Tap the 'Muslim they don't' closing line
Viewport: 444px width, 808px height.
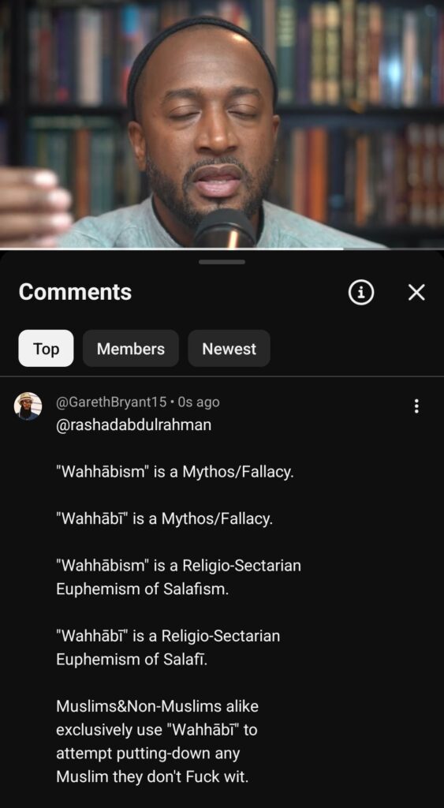[152, 776]
